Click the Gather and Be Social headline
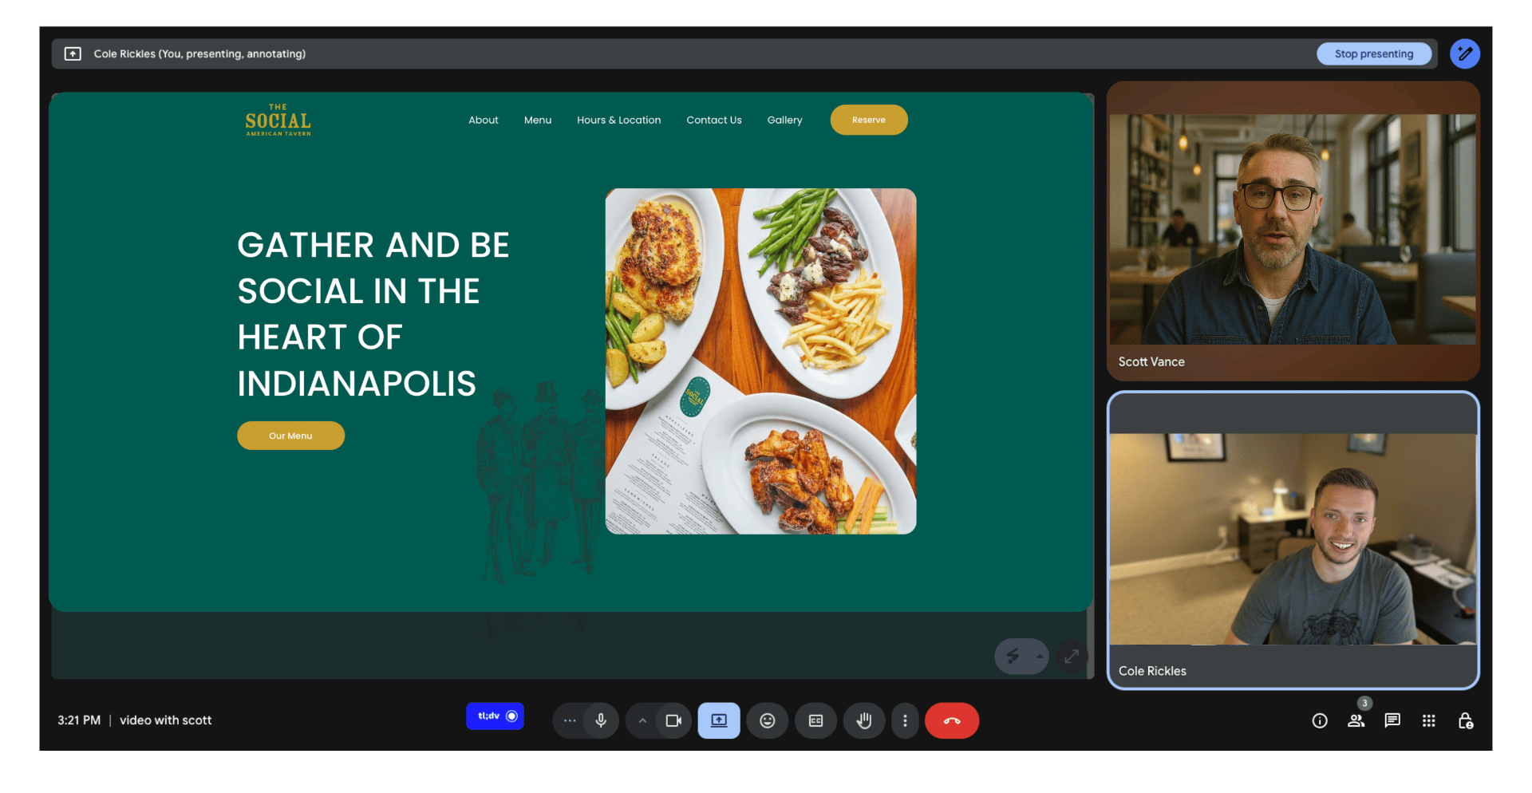 (373, 314)
